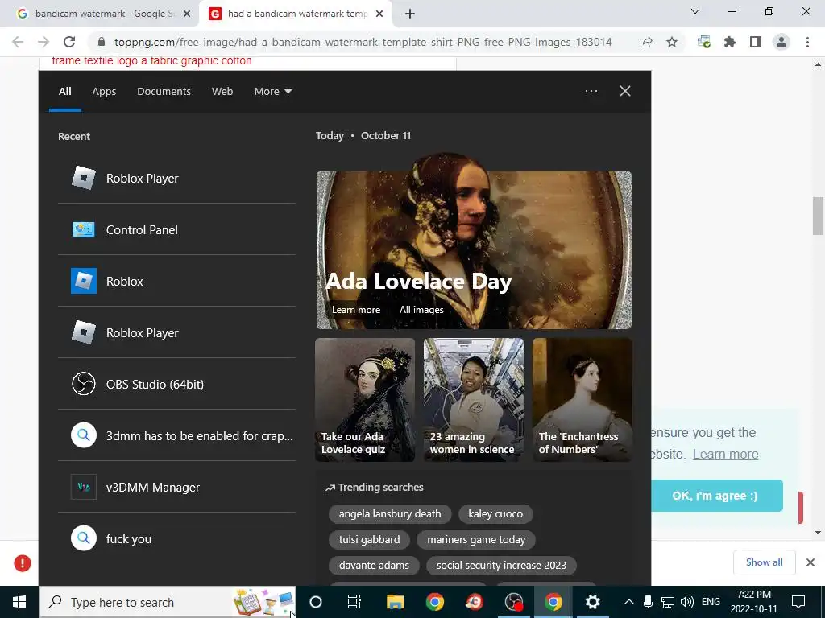Select 'davante adams' trending search
Image resolution: width=825 pixels, height=618 pixels.
click(374, 566)
